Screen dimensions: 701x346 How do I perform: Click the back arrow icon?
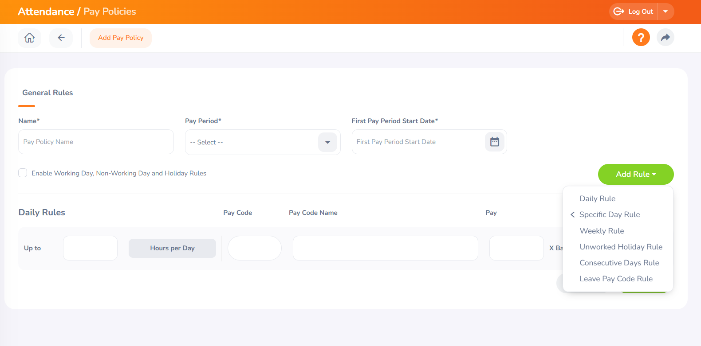pyautogui.click(x=61, y=38)
